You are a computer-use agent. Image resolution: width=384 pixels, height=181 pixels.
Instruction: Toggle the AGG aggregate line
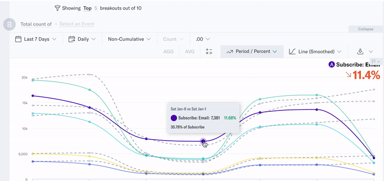point(168,52)
